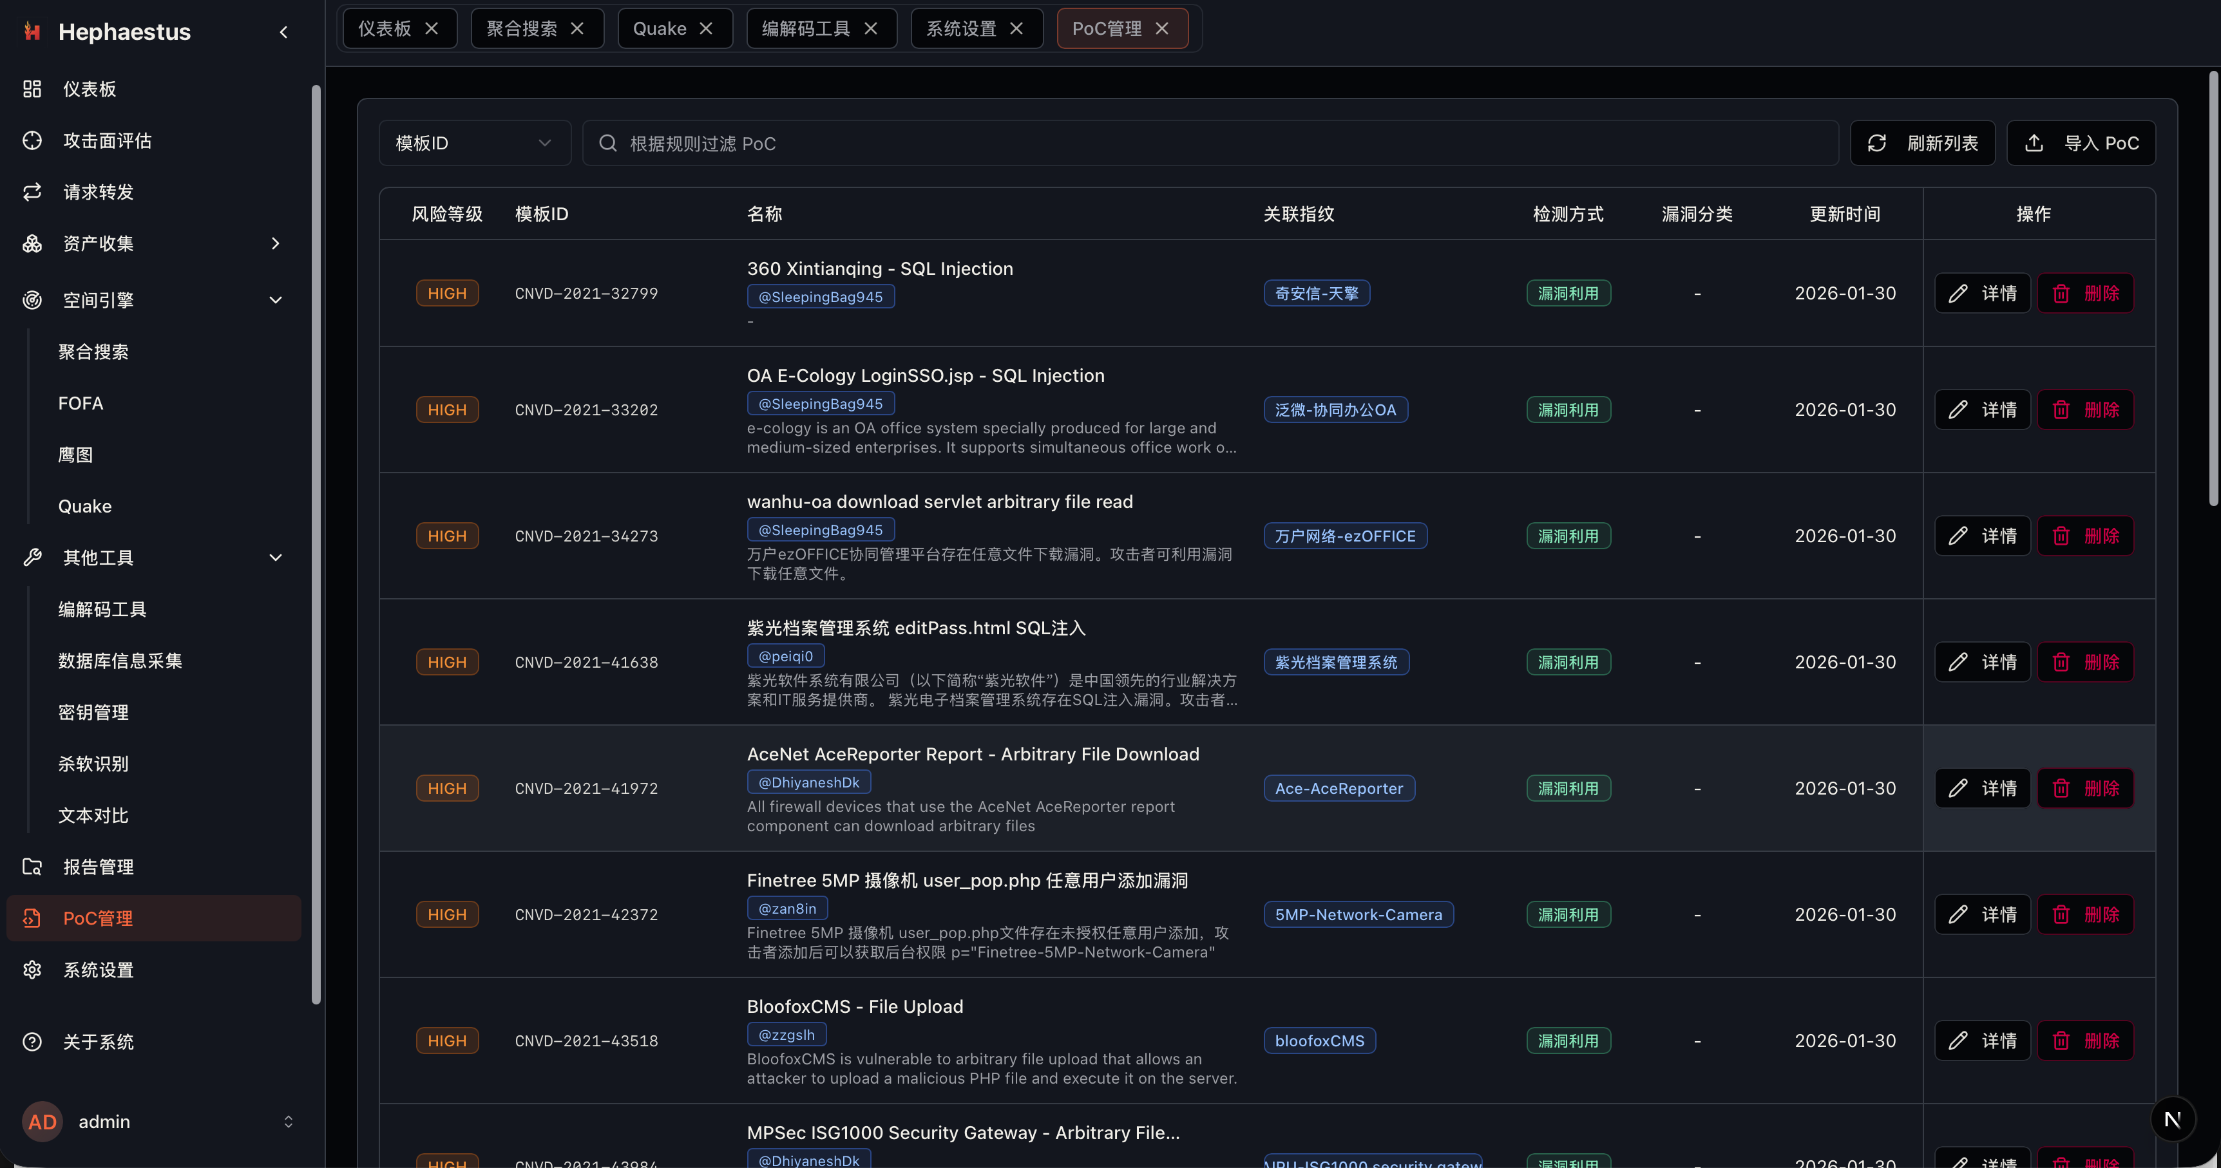Expand the admin account selector at bottom
This screenshot has height=1168, width=2221.
pos(288,1120)
